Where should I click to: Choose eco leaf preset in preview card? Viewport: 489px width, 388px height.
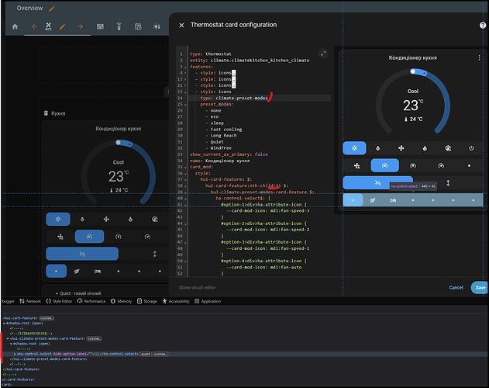click(373, 200)
